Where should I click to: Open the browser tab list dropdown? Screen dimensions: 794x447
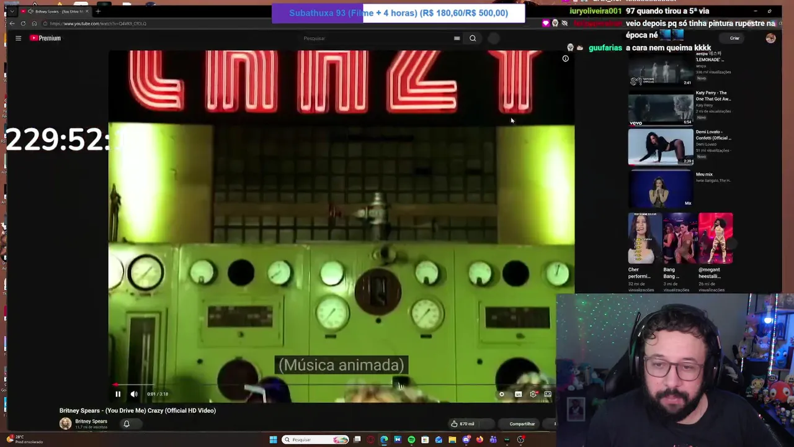[12, 11]
